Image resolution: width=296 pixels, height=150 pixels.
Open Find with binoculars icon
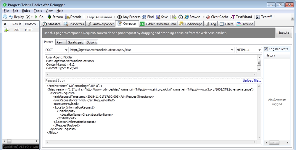(x=148, y=17)
